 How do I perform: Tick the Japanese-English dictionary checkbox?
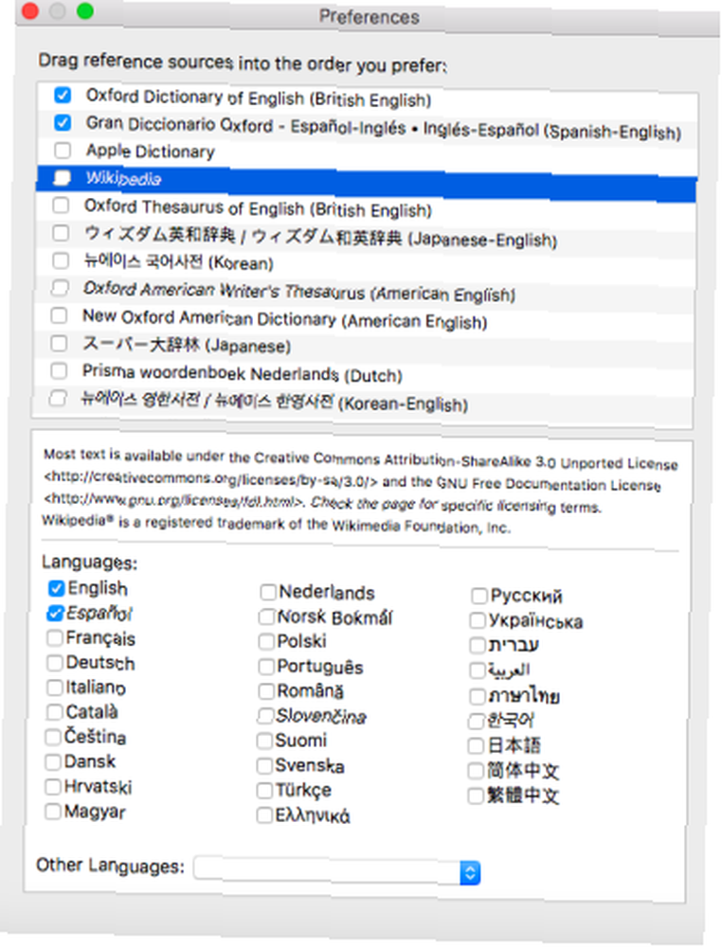tap(61, 233)
